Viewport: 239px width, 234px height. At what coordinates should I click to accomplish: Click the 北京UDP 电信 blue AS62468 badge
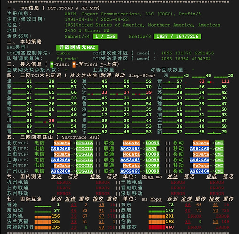point(61,149)
